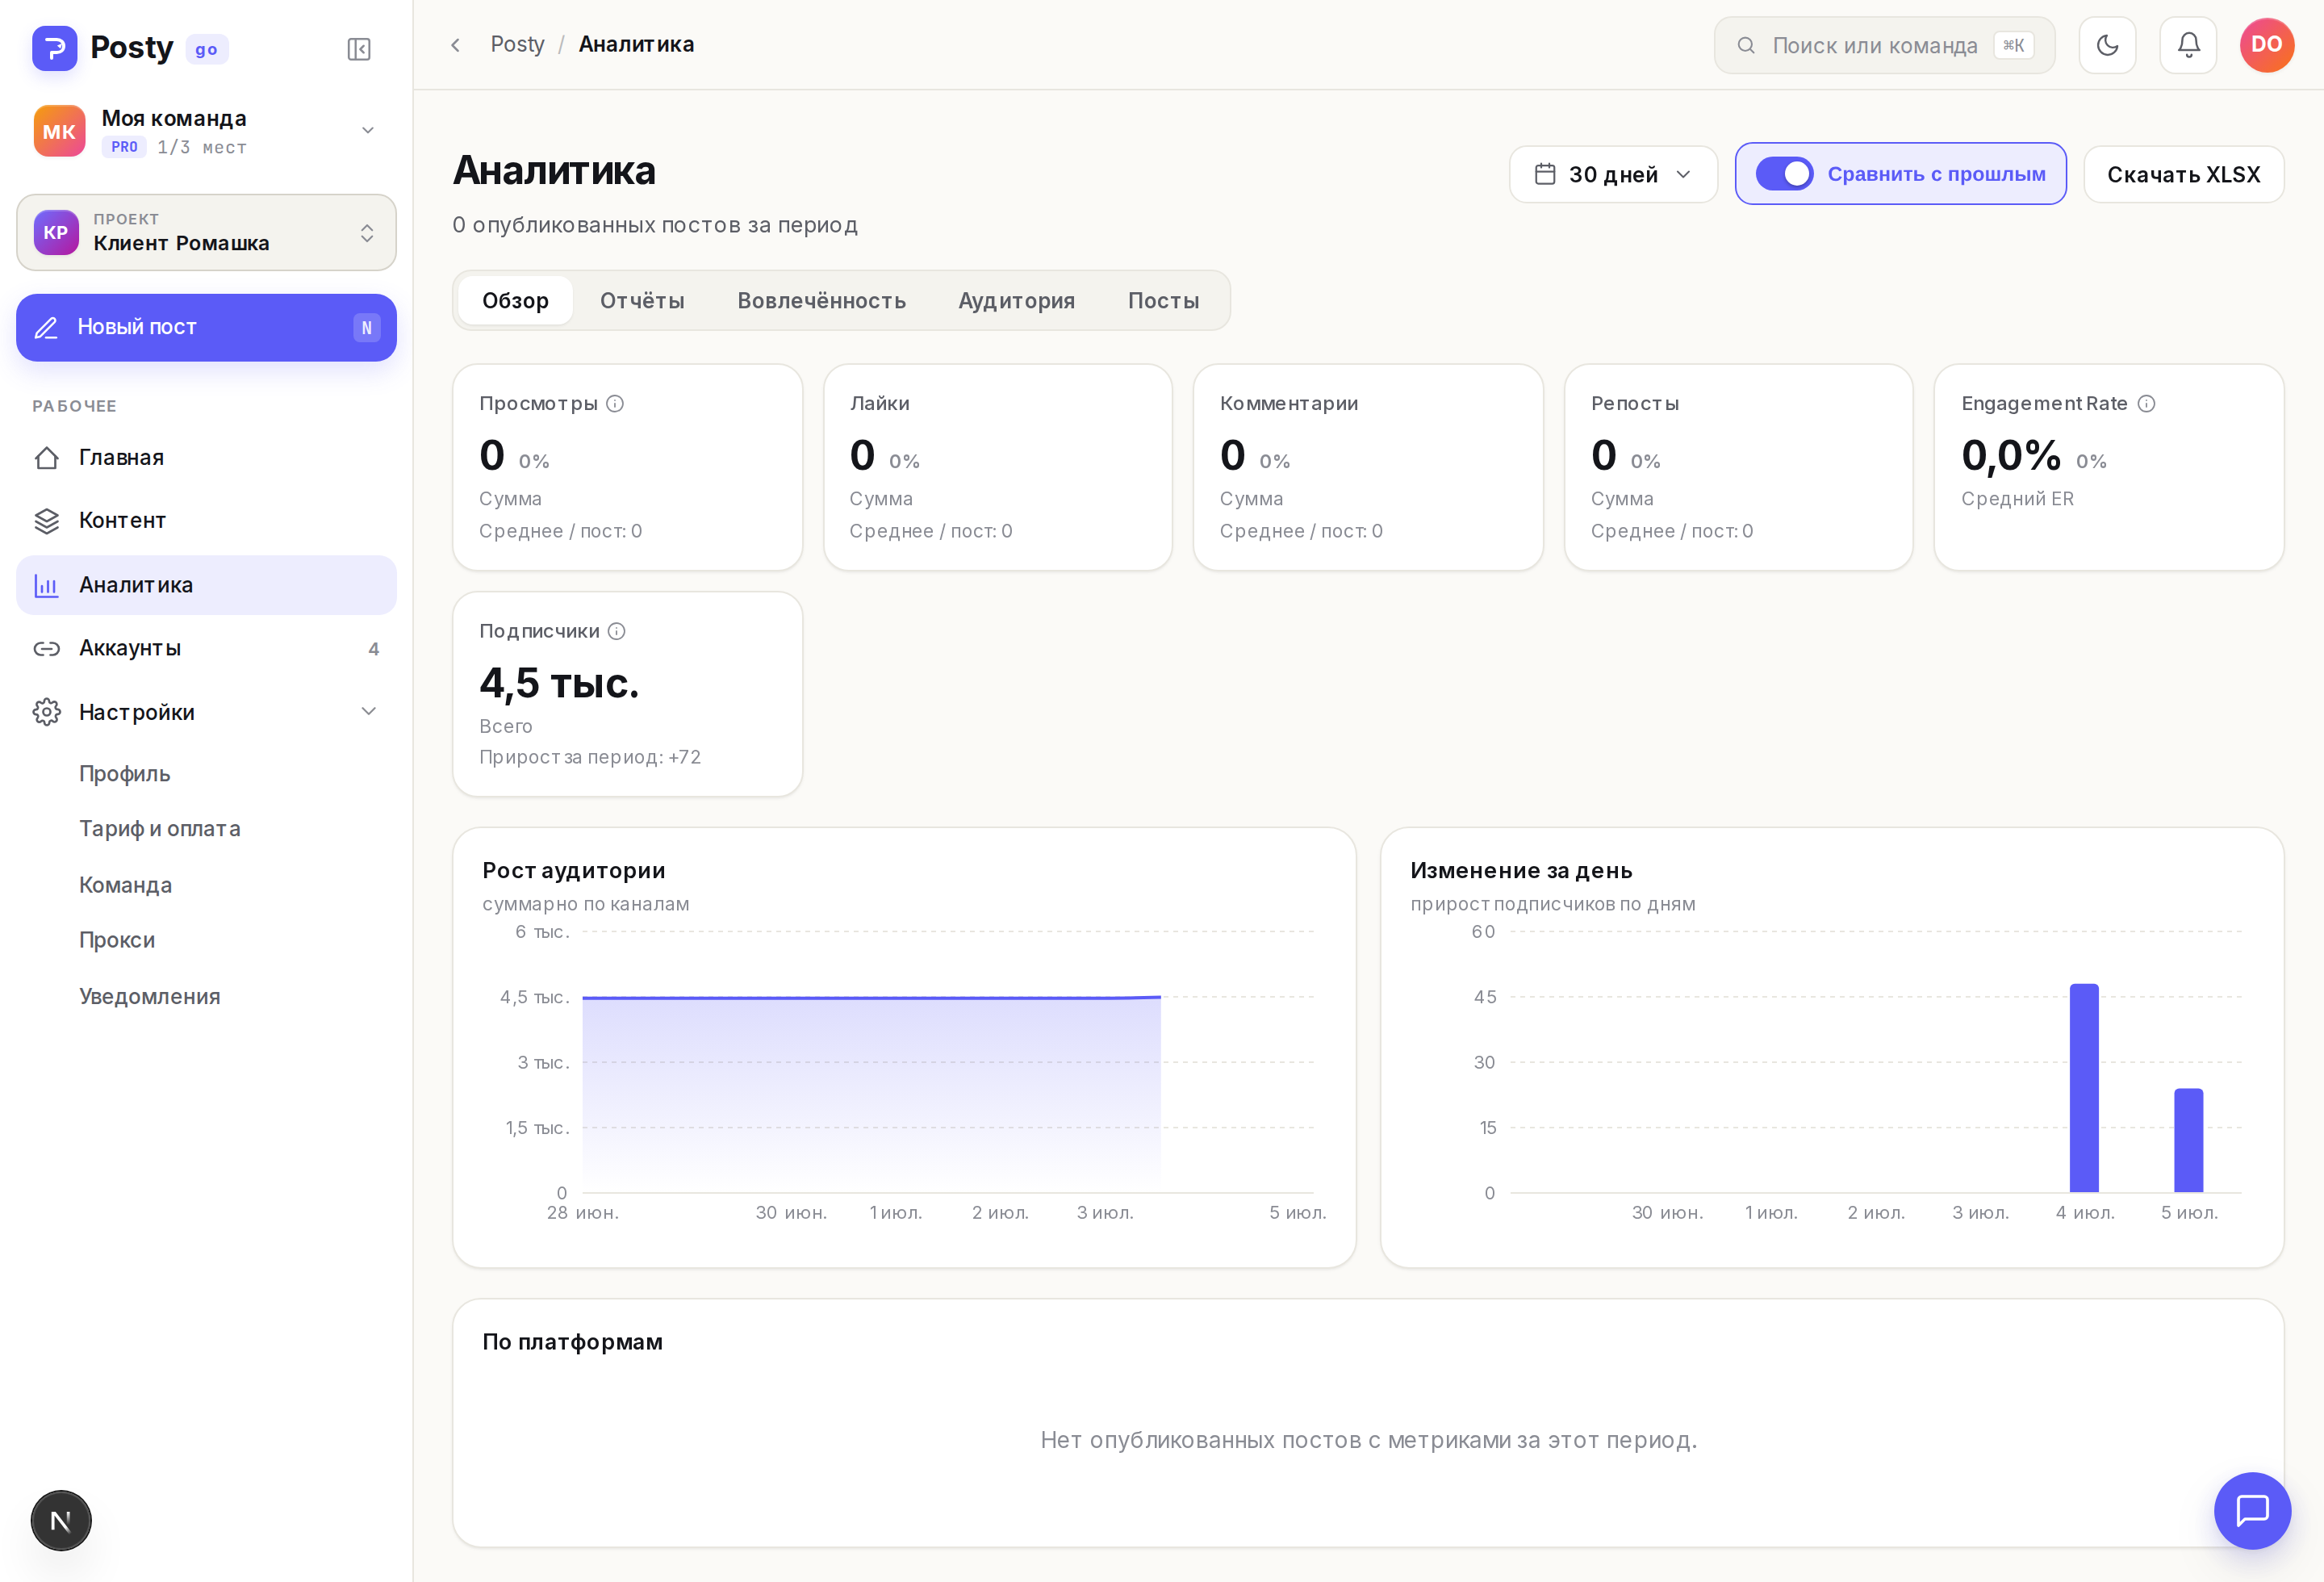Click the Аналитика bar chart icon

tap(47, 586)
